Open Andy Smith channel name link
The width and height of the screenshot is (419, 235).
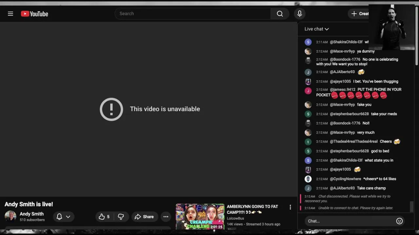tap(32, 214)
